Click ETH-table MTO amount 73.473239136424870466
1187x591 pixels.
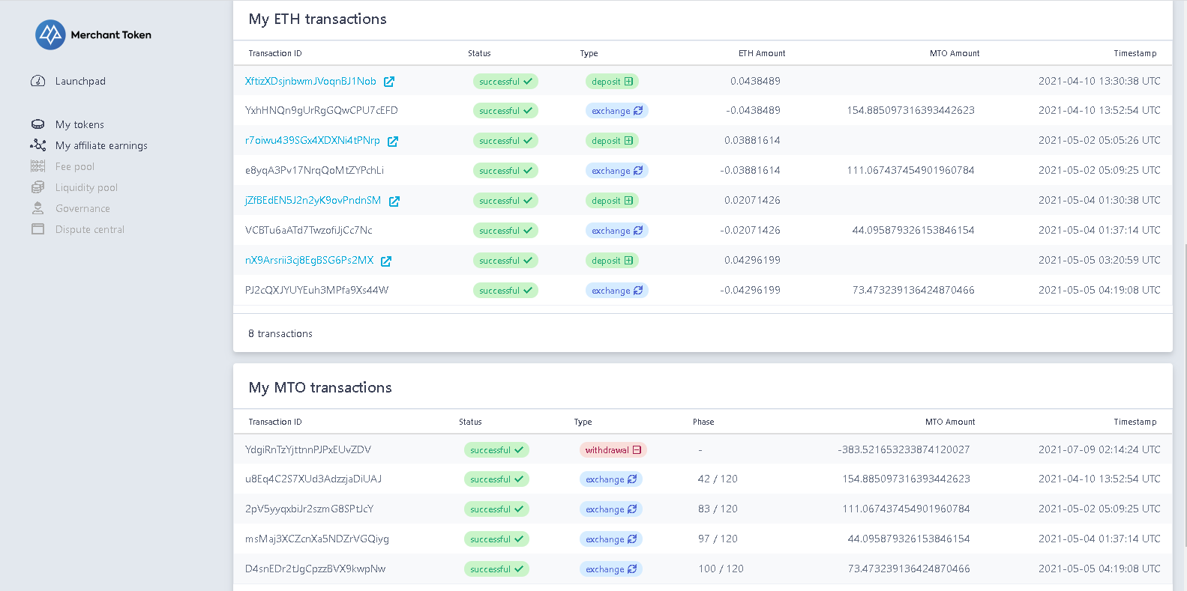[x=913, y=290]
